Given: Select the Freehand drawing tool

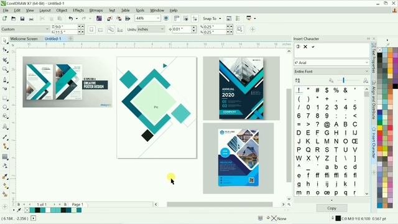Looking at the screenshot, I should click(5, 80).
